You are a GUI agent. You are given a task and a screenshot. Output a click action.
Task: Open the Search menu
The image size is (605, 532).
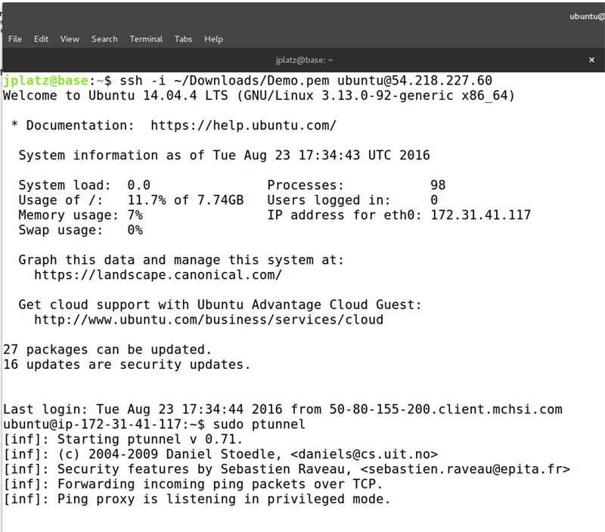tap(104, 39)
